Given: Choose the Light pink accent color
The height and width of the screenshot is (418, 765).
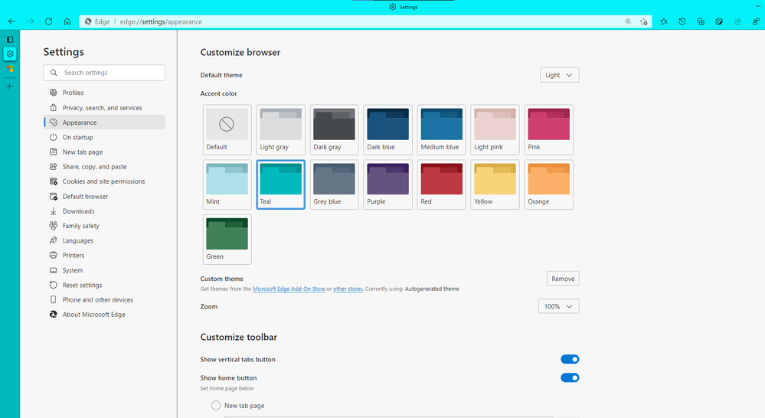Looking at the screenshot, I should 495,129.
